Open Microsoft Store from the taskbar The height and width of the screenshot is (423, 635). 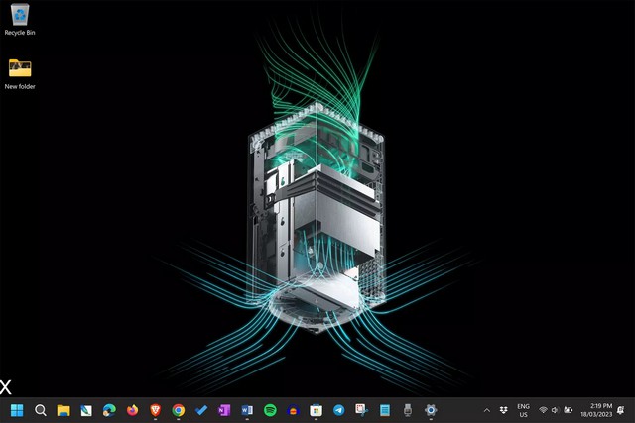pos(316,410)
